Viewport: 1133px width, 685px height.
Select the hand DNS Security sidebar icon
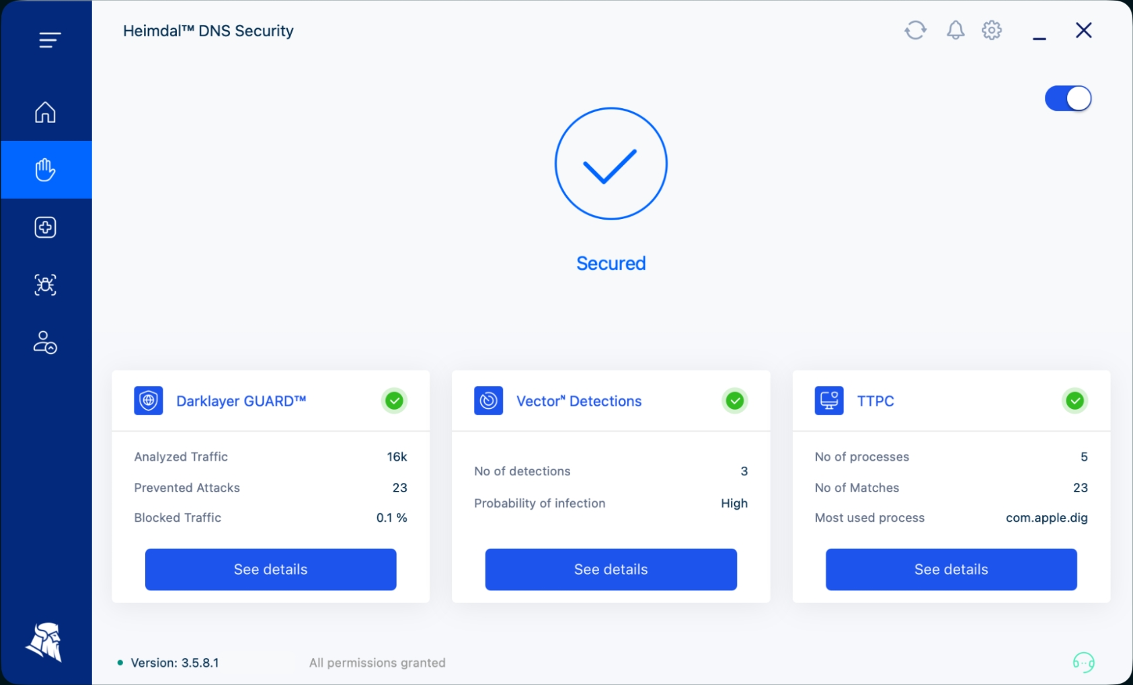pyautogui.click(x=46, y=170)
